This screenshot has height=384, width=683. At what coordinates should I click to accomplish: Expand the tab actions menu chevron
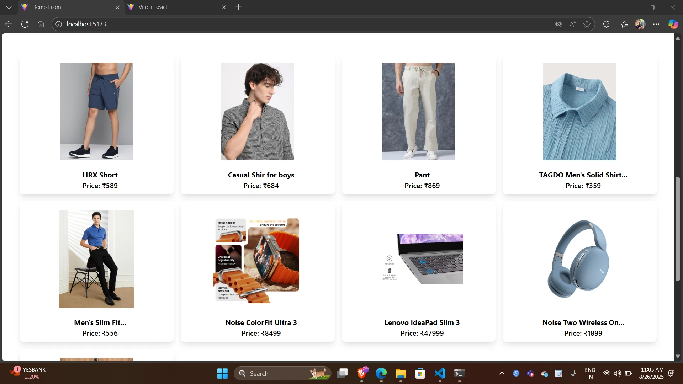tap(9, 7)
